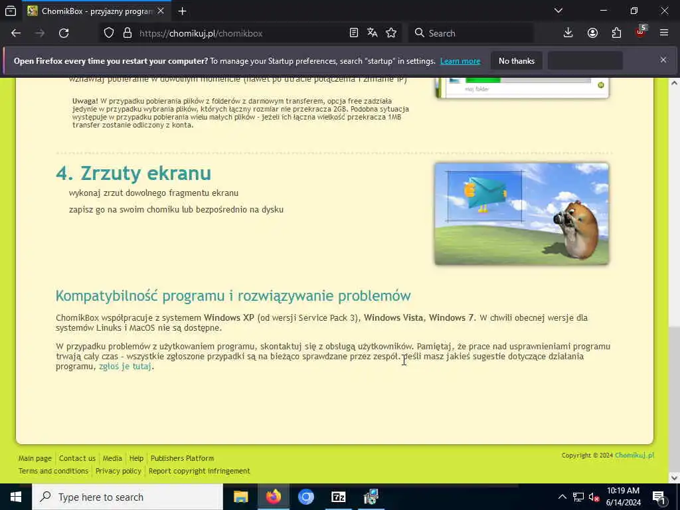The image size is (680, 510).
Task: Open 7-Zip from the taskbar
Action: 338,497
